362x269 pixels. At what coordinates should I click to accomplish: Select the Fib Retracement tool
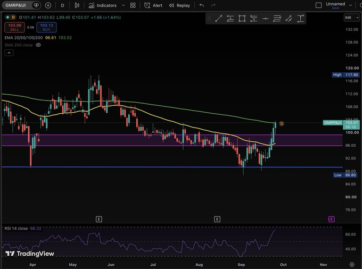pos(277,19)
